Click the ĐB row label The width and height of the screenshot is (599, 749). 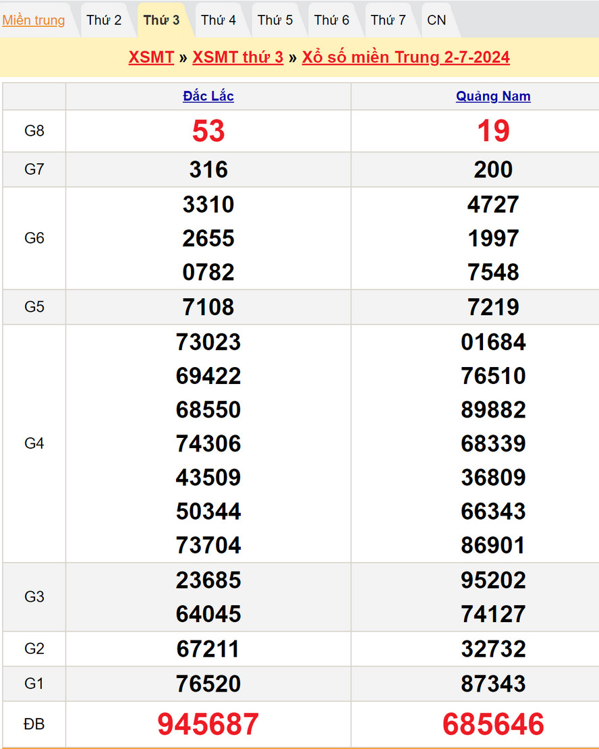click(34, 724)
